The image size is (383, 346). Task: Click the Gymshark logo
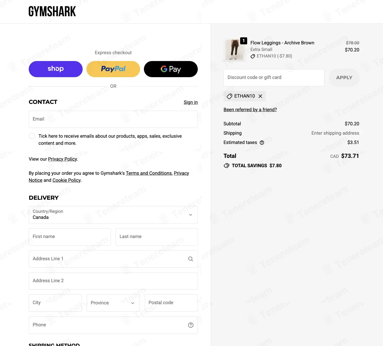pyautogui.click(x=52, y=12)
